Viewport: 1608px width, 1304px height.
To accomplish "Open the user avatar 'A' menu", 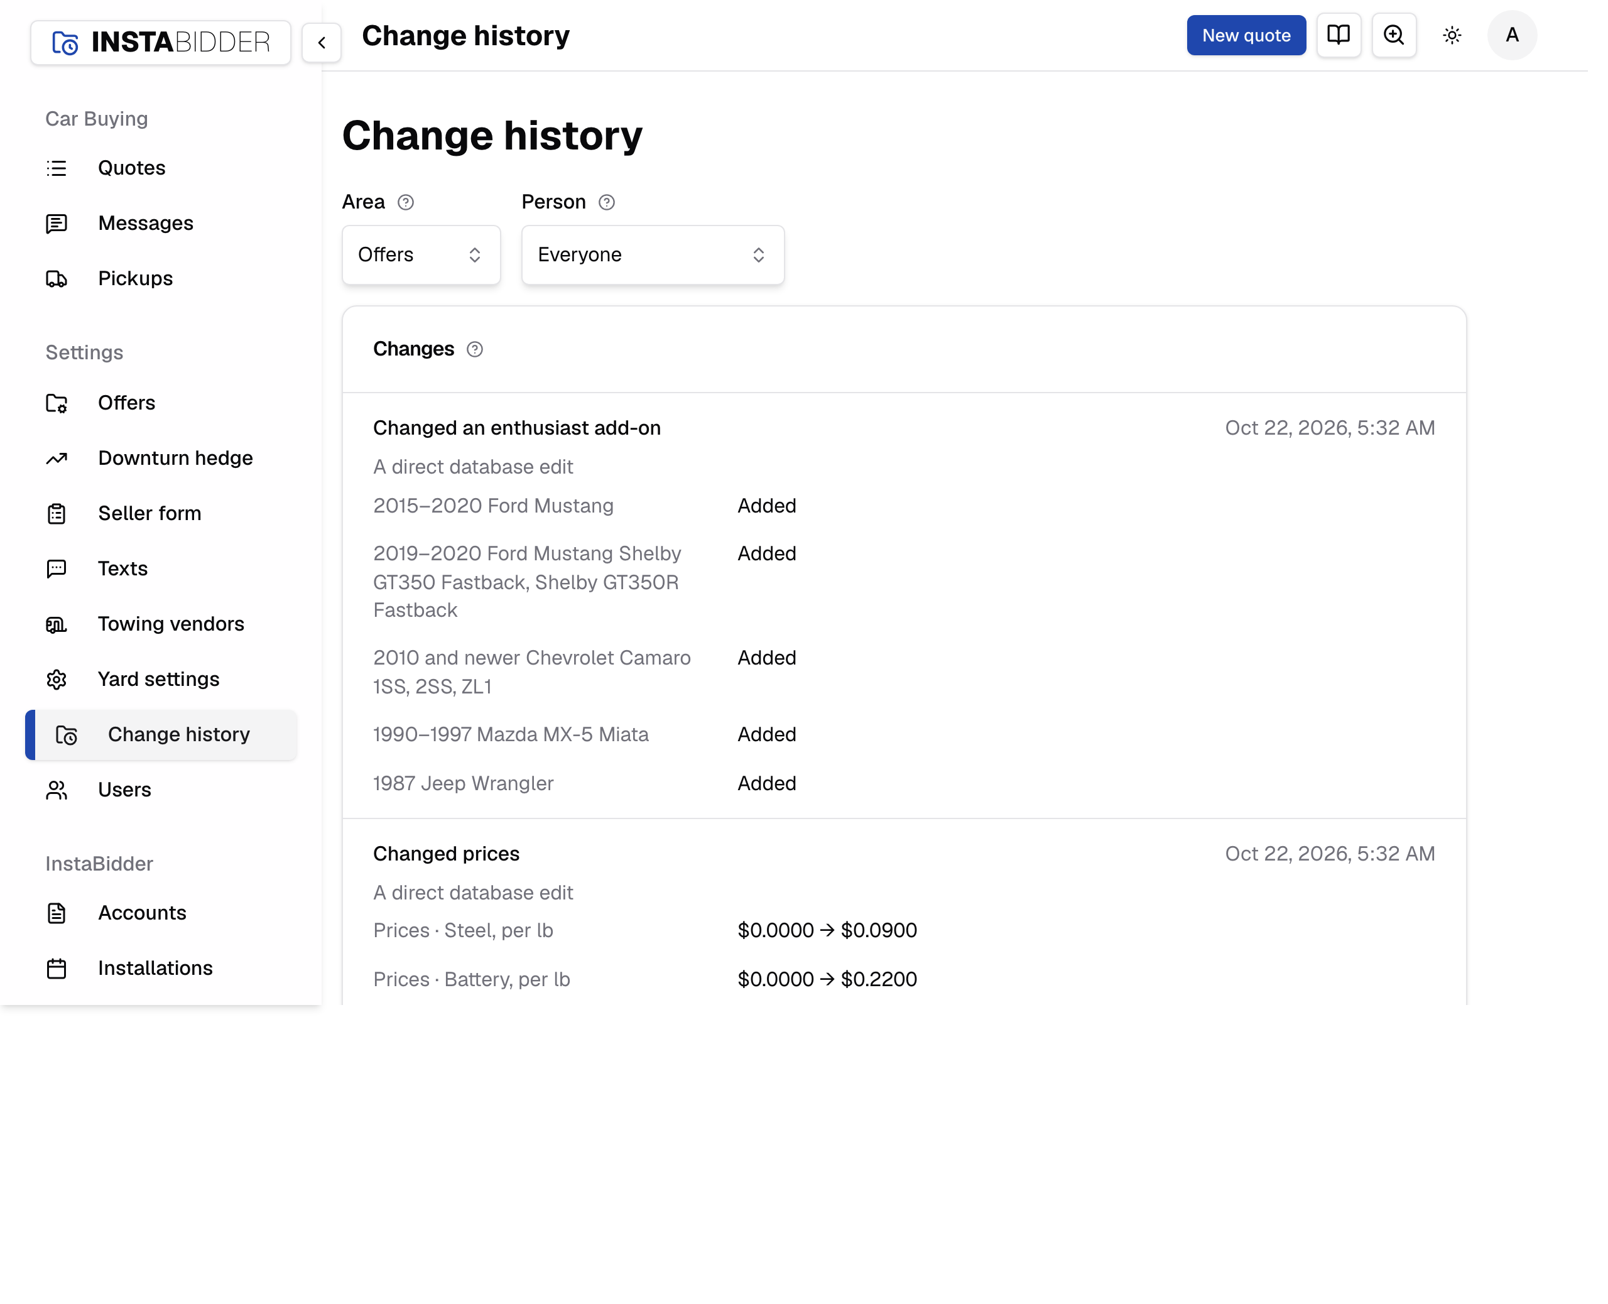I will 1511,35.
